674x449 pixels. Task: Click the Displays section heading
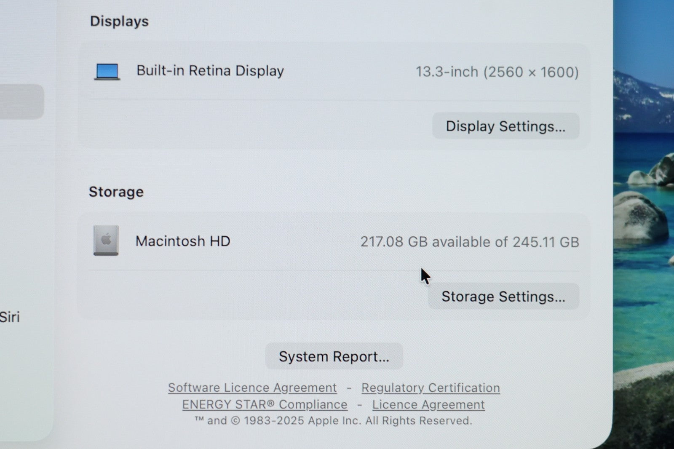tap(119, 21)
